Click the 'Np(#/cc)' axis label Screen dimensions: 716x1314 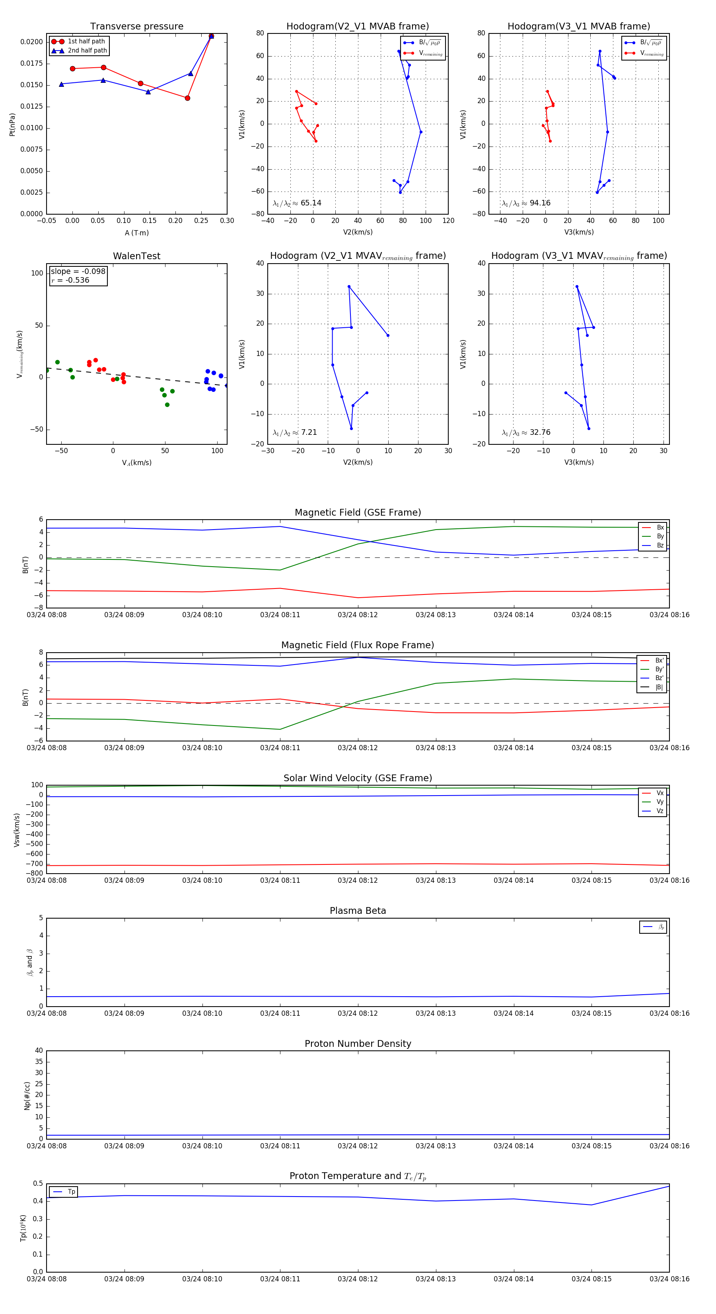(27, 1095)
